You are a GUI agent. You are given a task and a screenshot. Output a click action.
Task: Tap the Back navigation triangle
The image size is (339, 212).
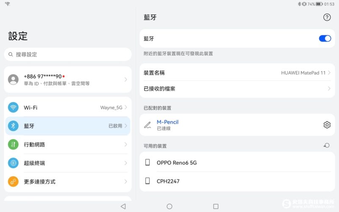123,206
